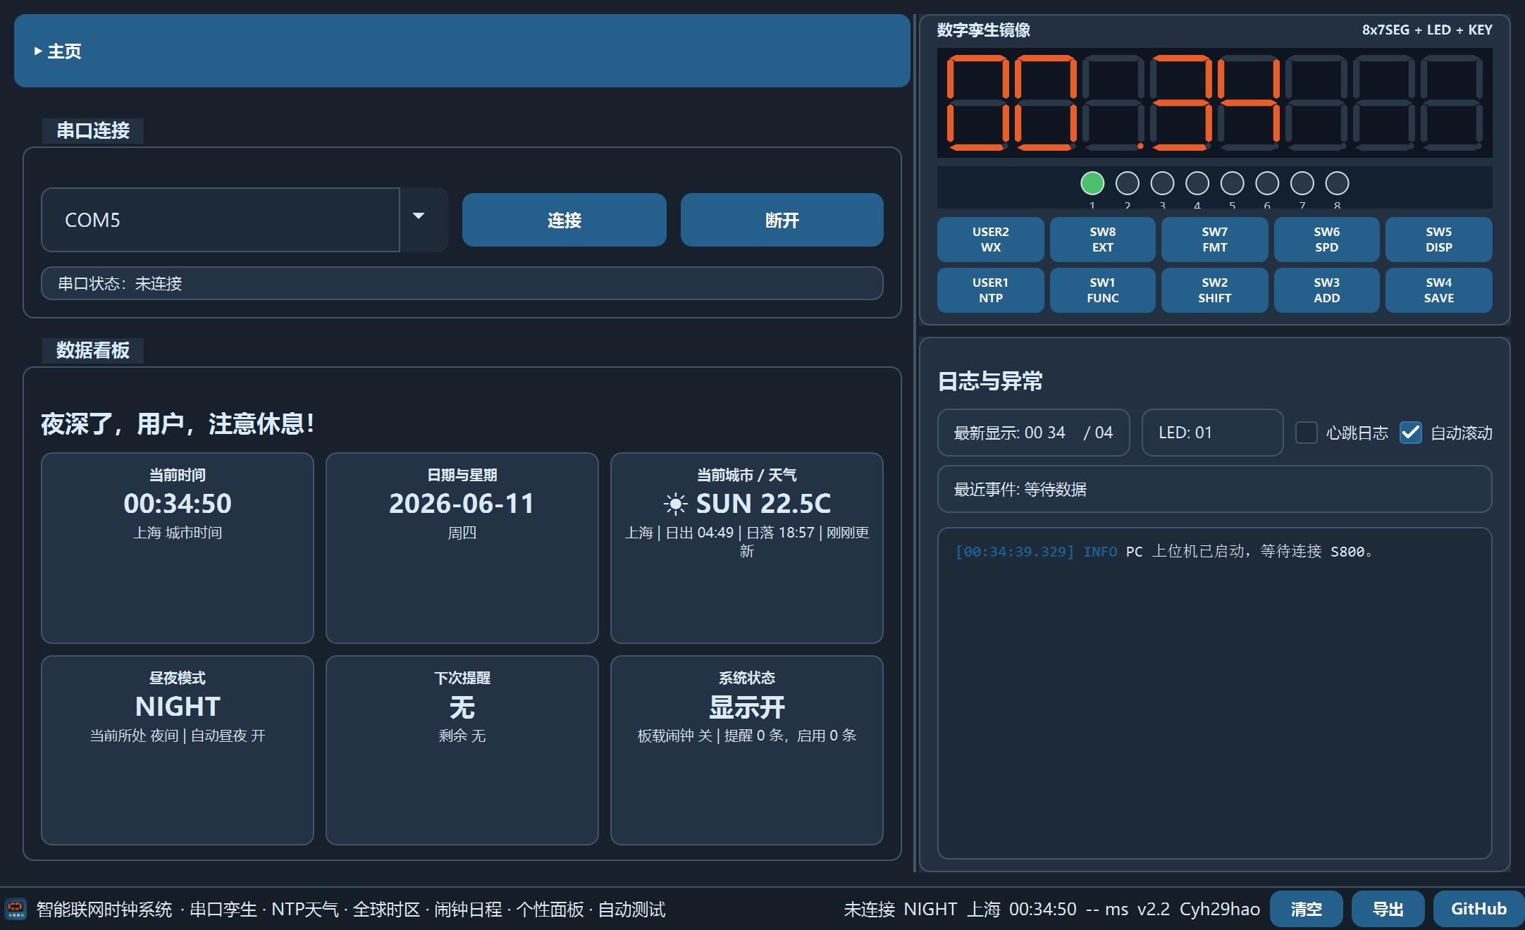Click the 串口状态: 未连接 status field
The height and width of the screenshot is (930, 1525).
coord(462,283)
